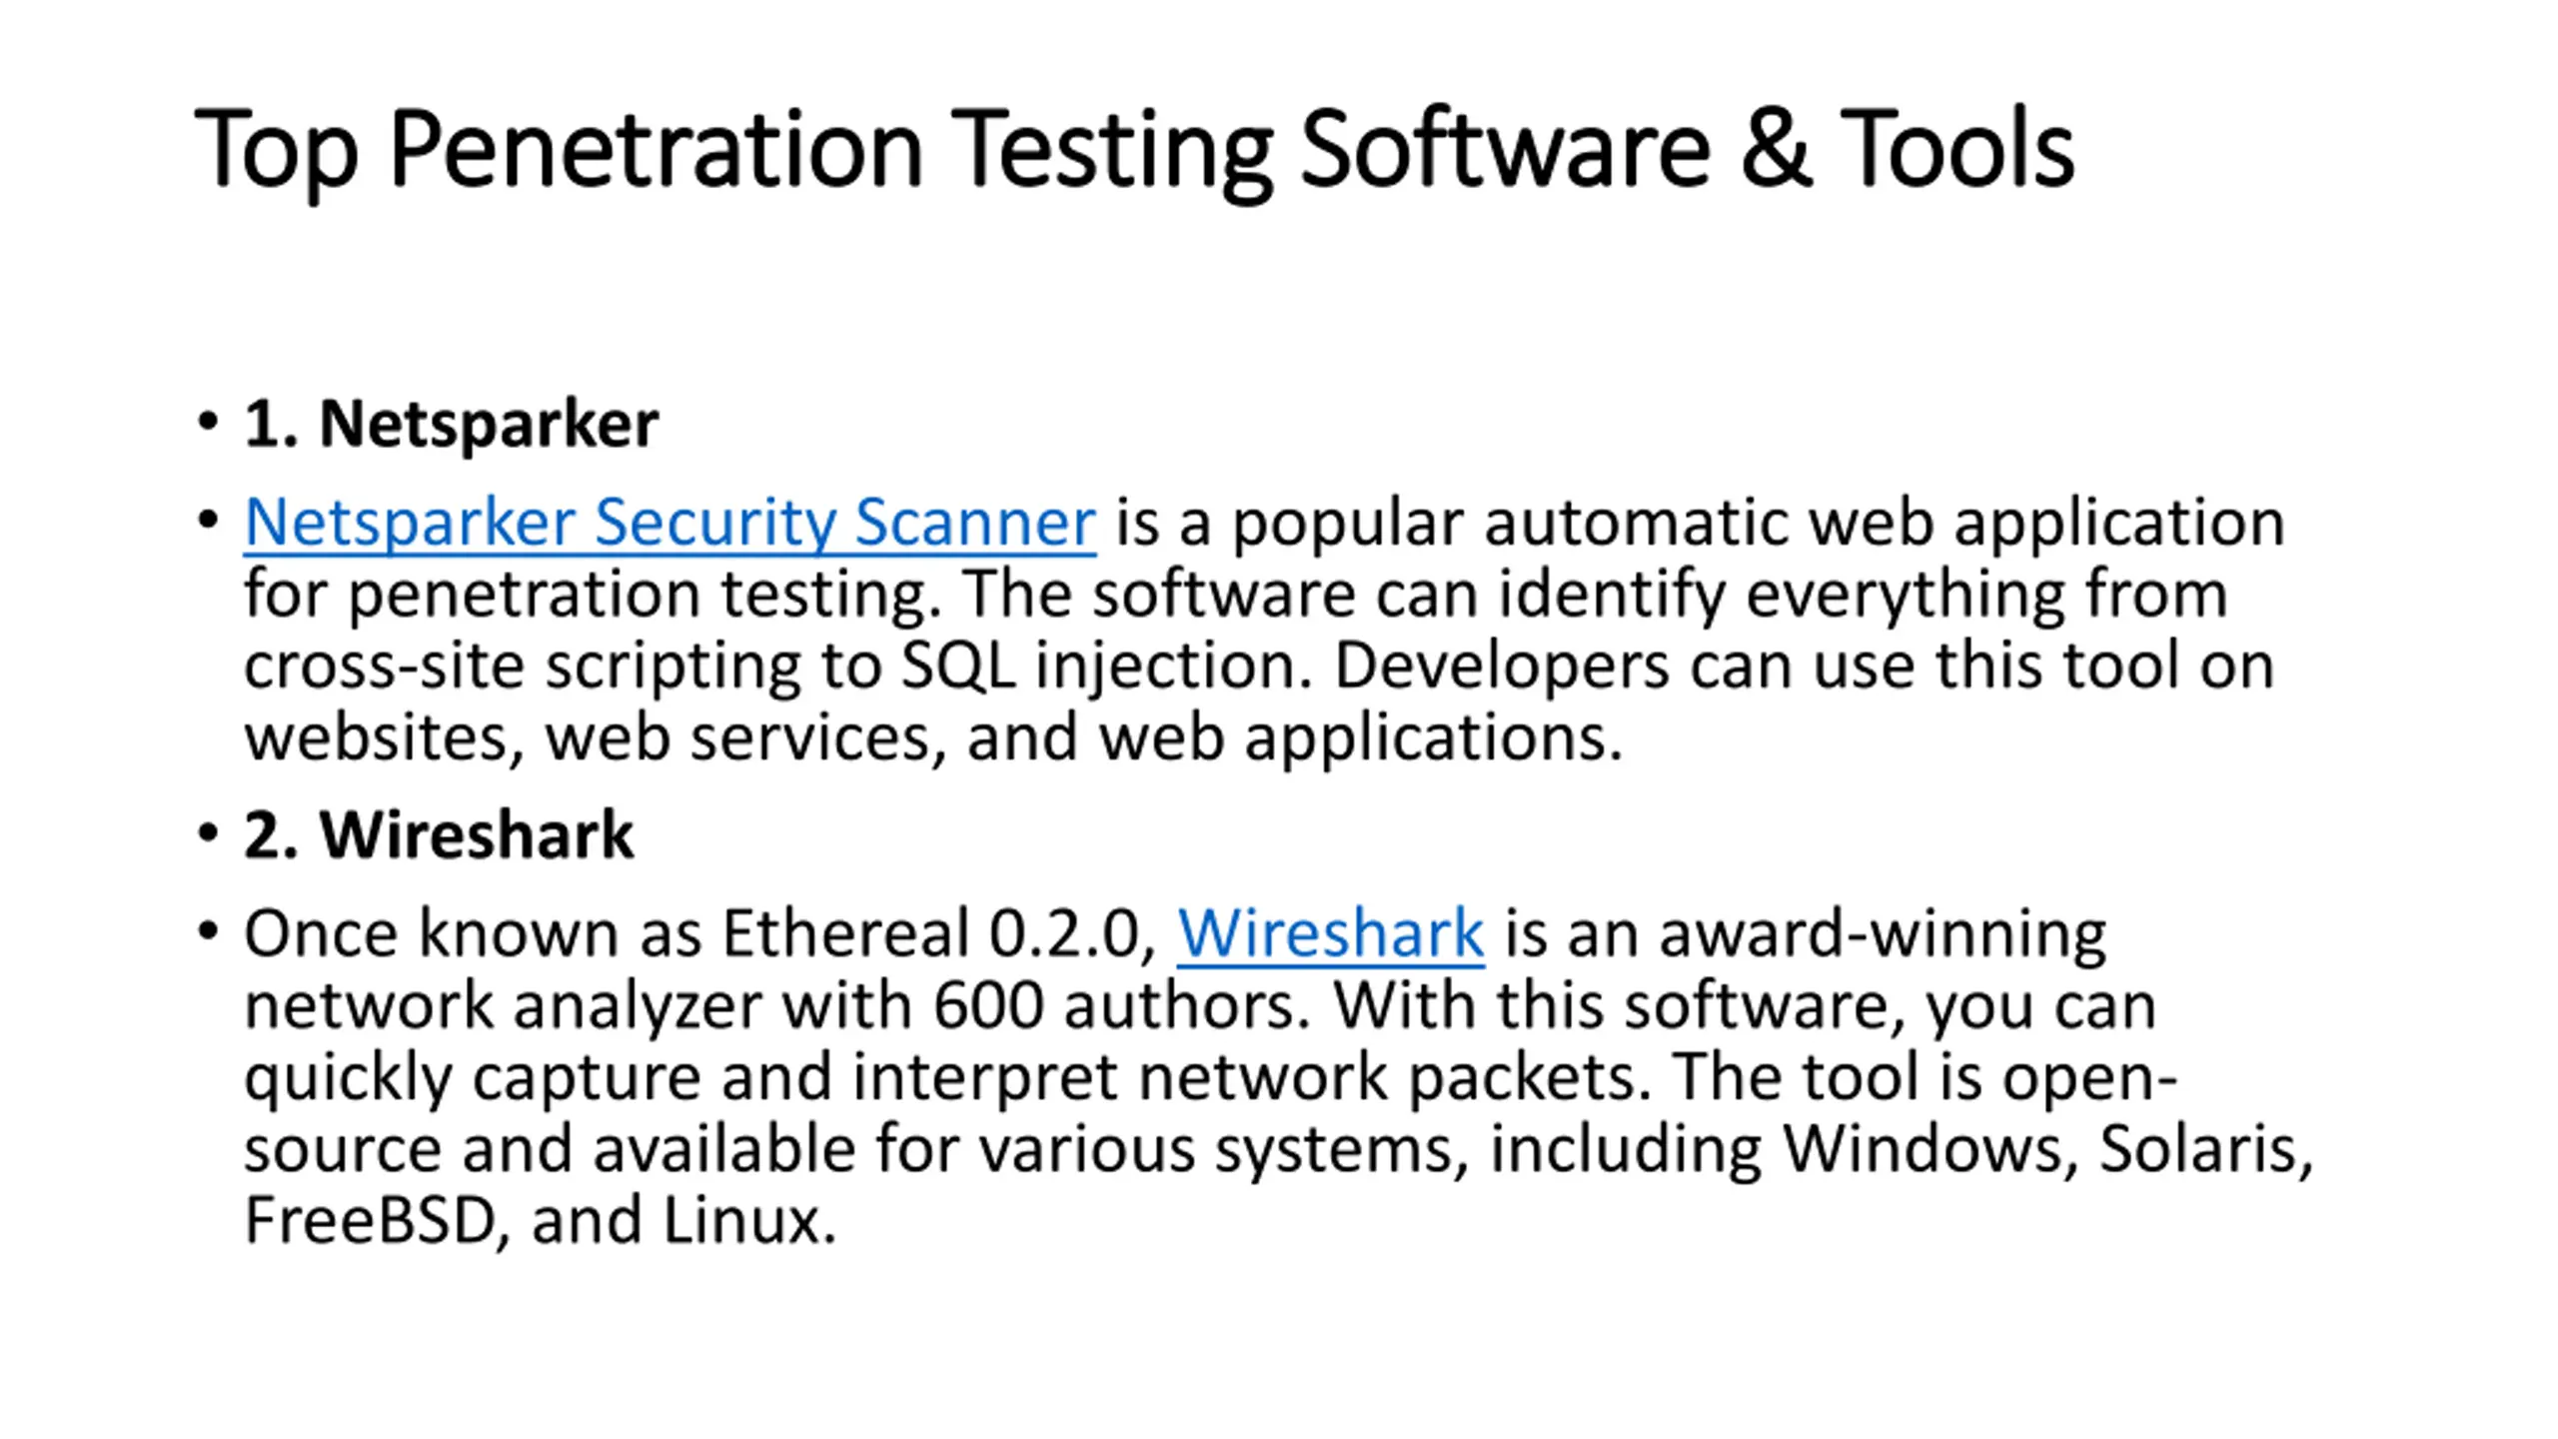Select the bold heading 2. Wireshark
This screenshot has height=1439, width=2558.
(x=439, y=834)
